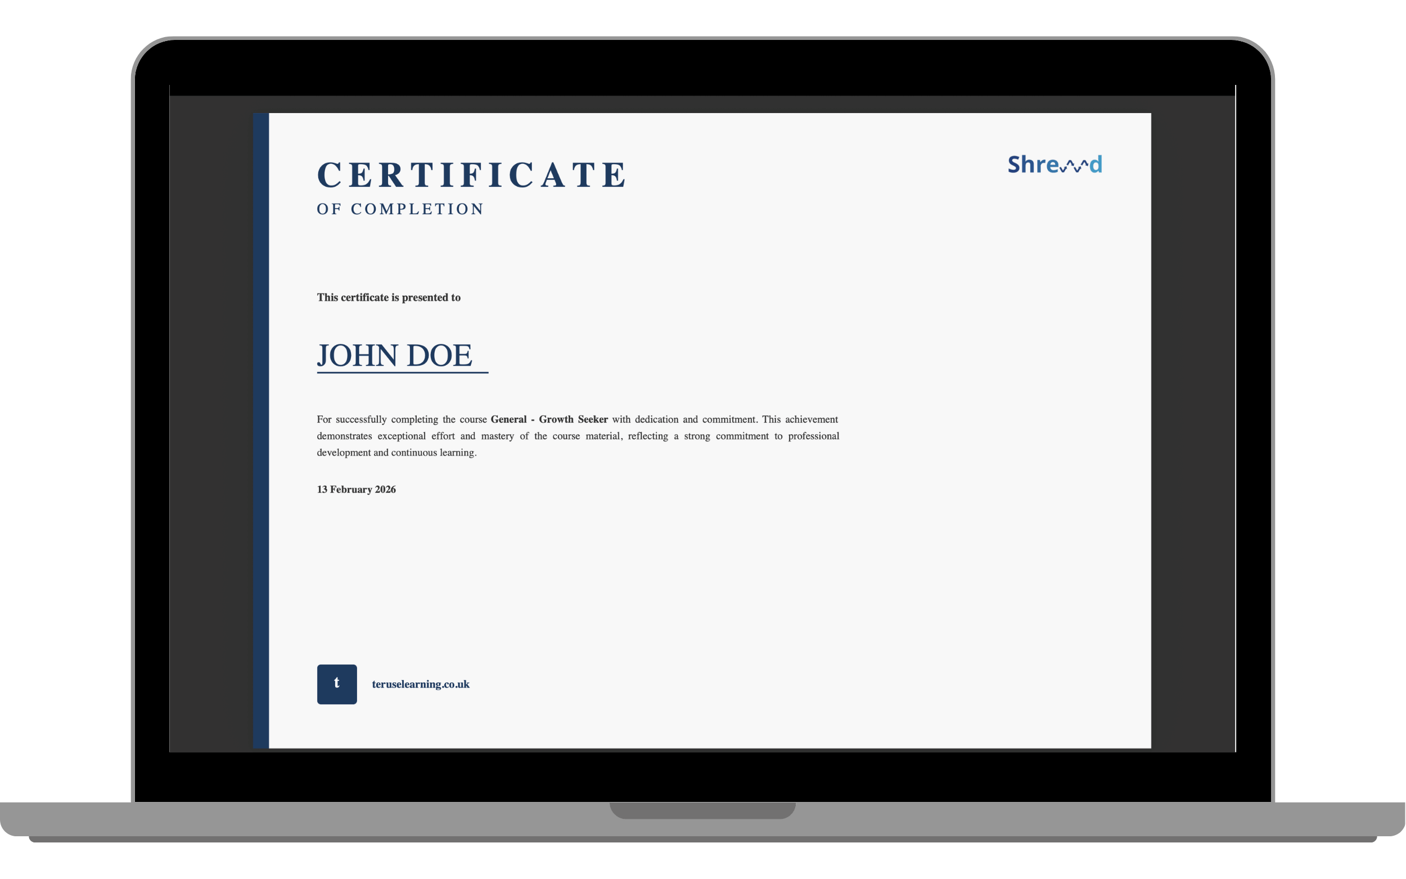The height and width of the screenshot is (879, 1406).
Task: Click 'This certificate is presented to' text
Action: [x=388, y=297]
